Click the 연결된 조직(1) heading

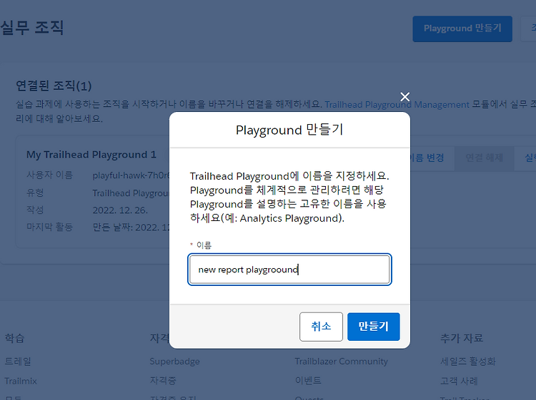click(x=54, y=86)
